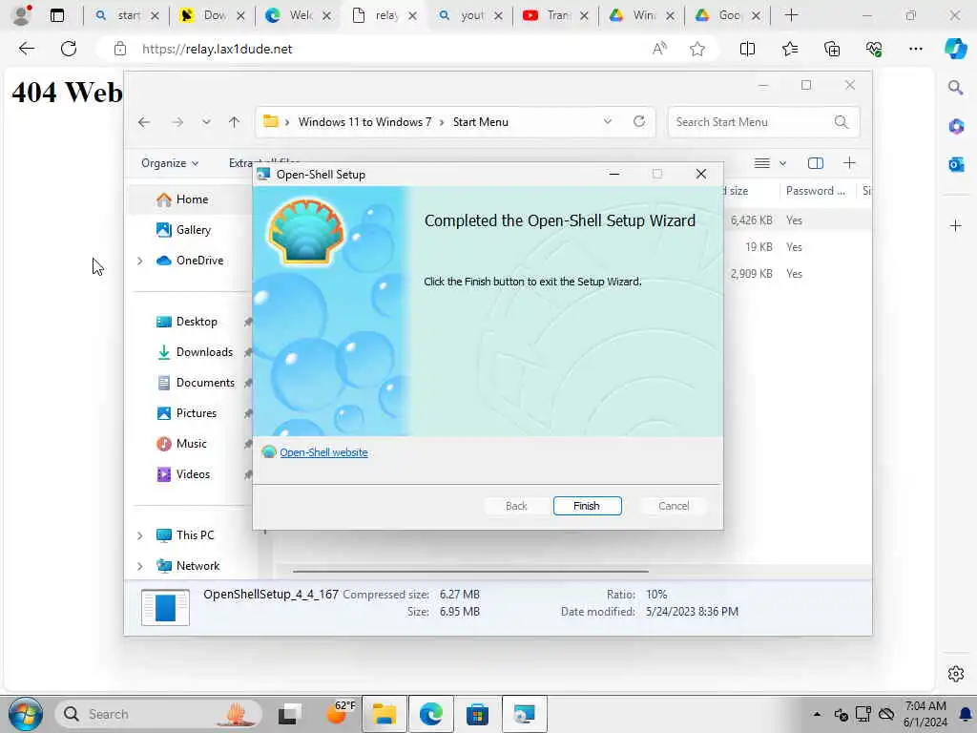Add a new Explorer tab with plus
The image size is (977, 733).
(x=849, y=163)
